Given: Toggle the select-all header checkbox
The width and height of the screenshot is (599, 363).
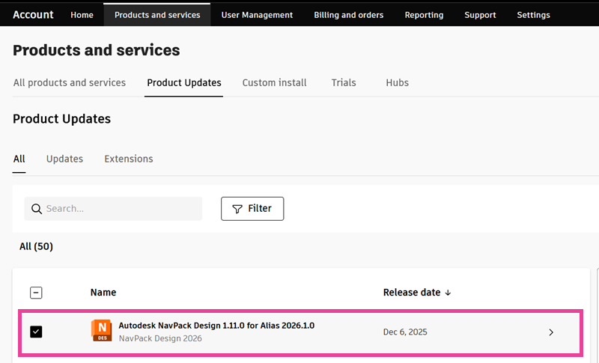Looking at the screenshot, I should pyautogui.click(x=36, y=293).
